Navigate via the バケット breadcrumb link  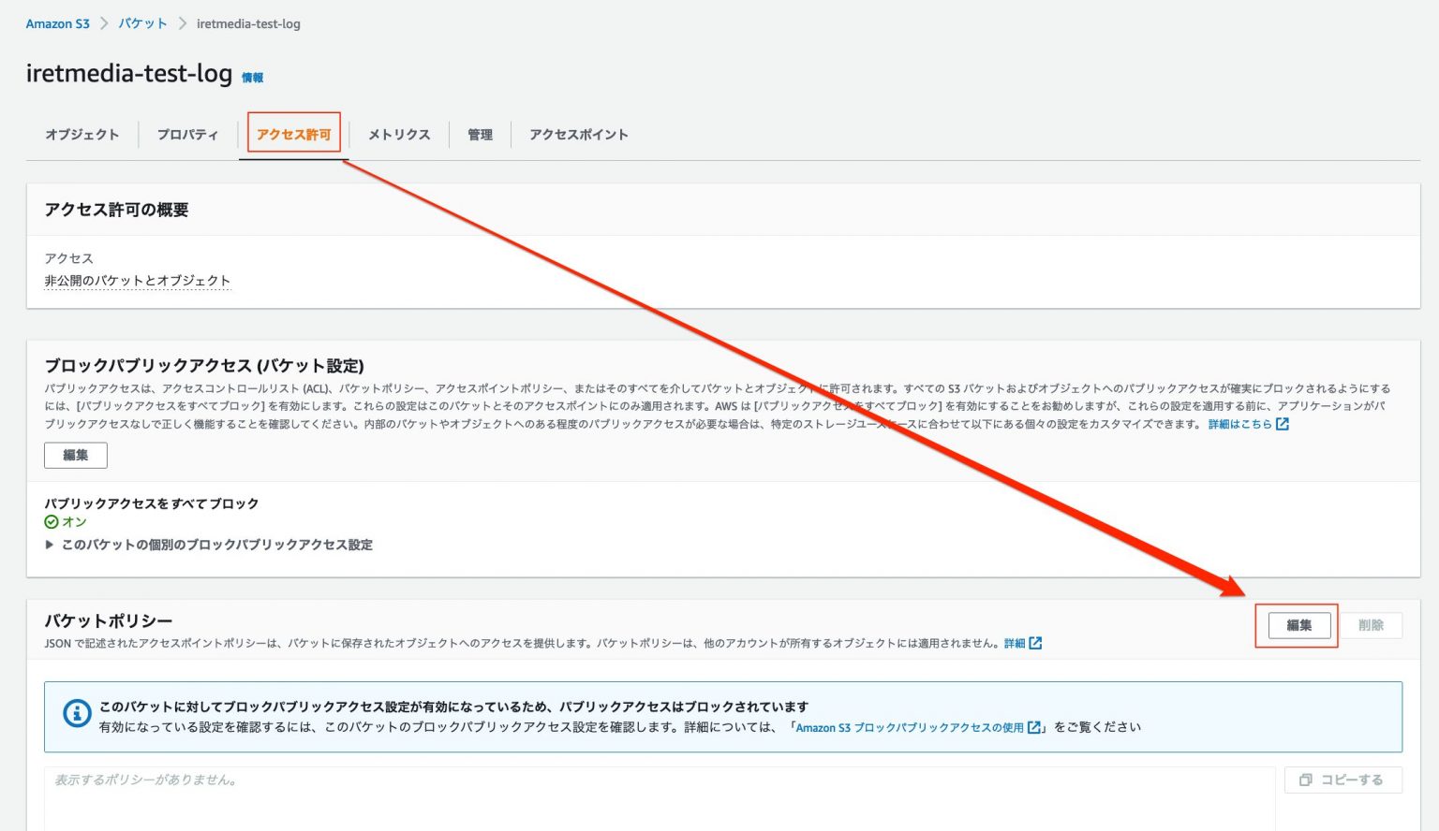[x=142, y=23]
